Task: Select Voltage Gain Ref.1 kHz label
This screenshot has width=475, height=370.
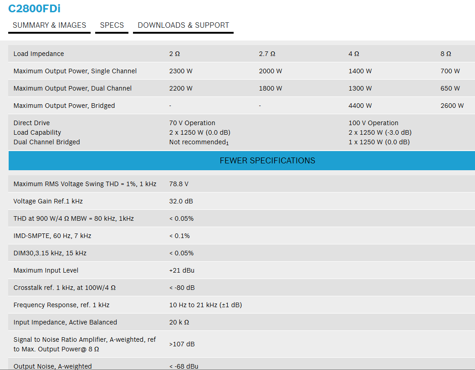Action: pyautogui.click(x=48, y=201)
